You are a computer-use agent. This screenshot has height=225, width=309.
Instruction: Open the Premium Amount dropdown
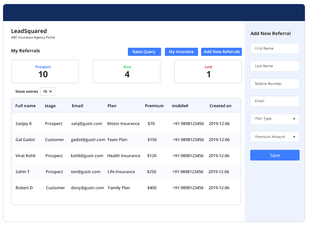click(275, 137)
